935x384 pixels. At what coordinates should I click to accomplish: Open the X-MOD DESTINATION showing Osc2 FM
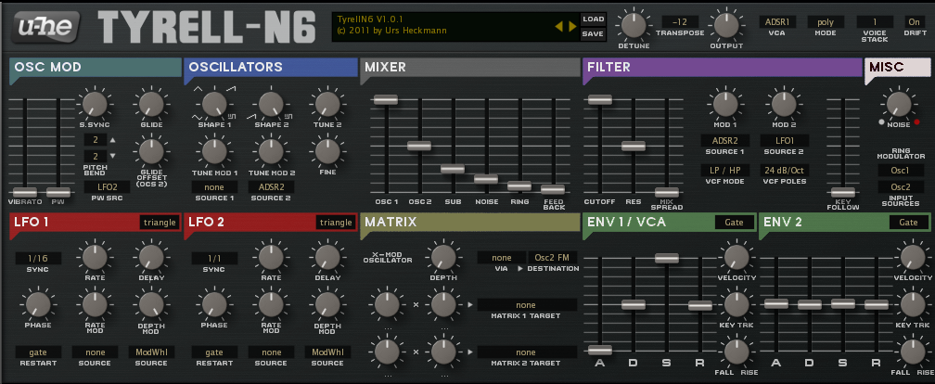553,258
